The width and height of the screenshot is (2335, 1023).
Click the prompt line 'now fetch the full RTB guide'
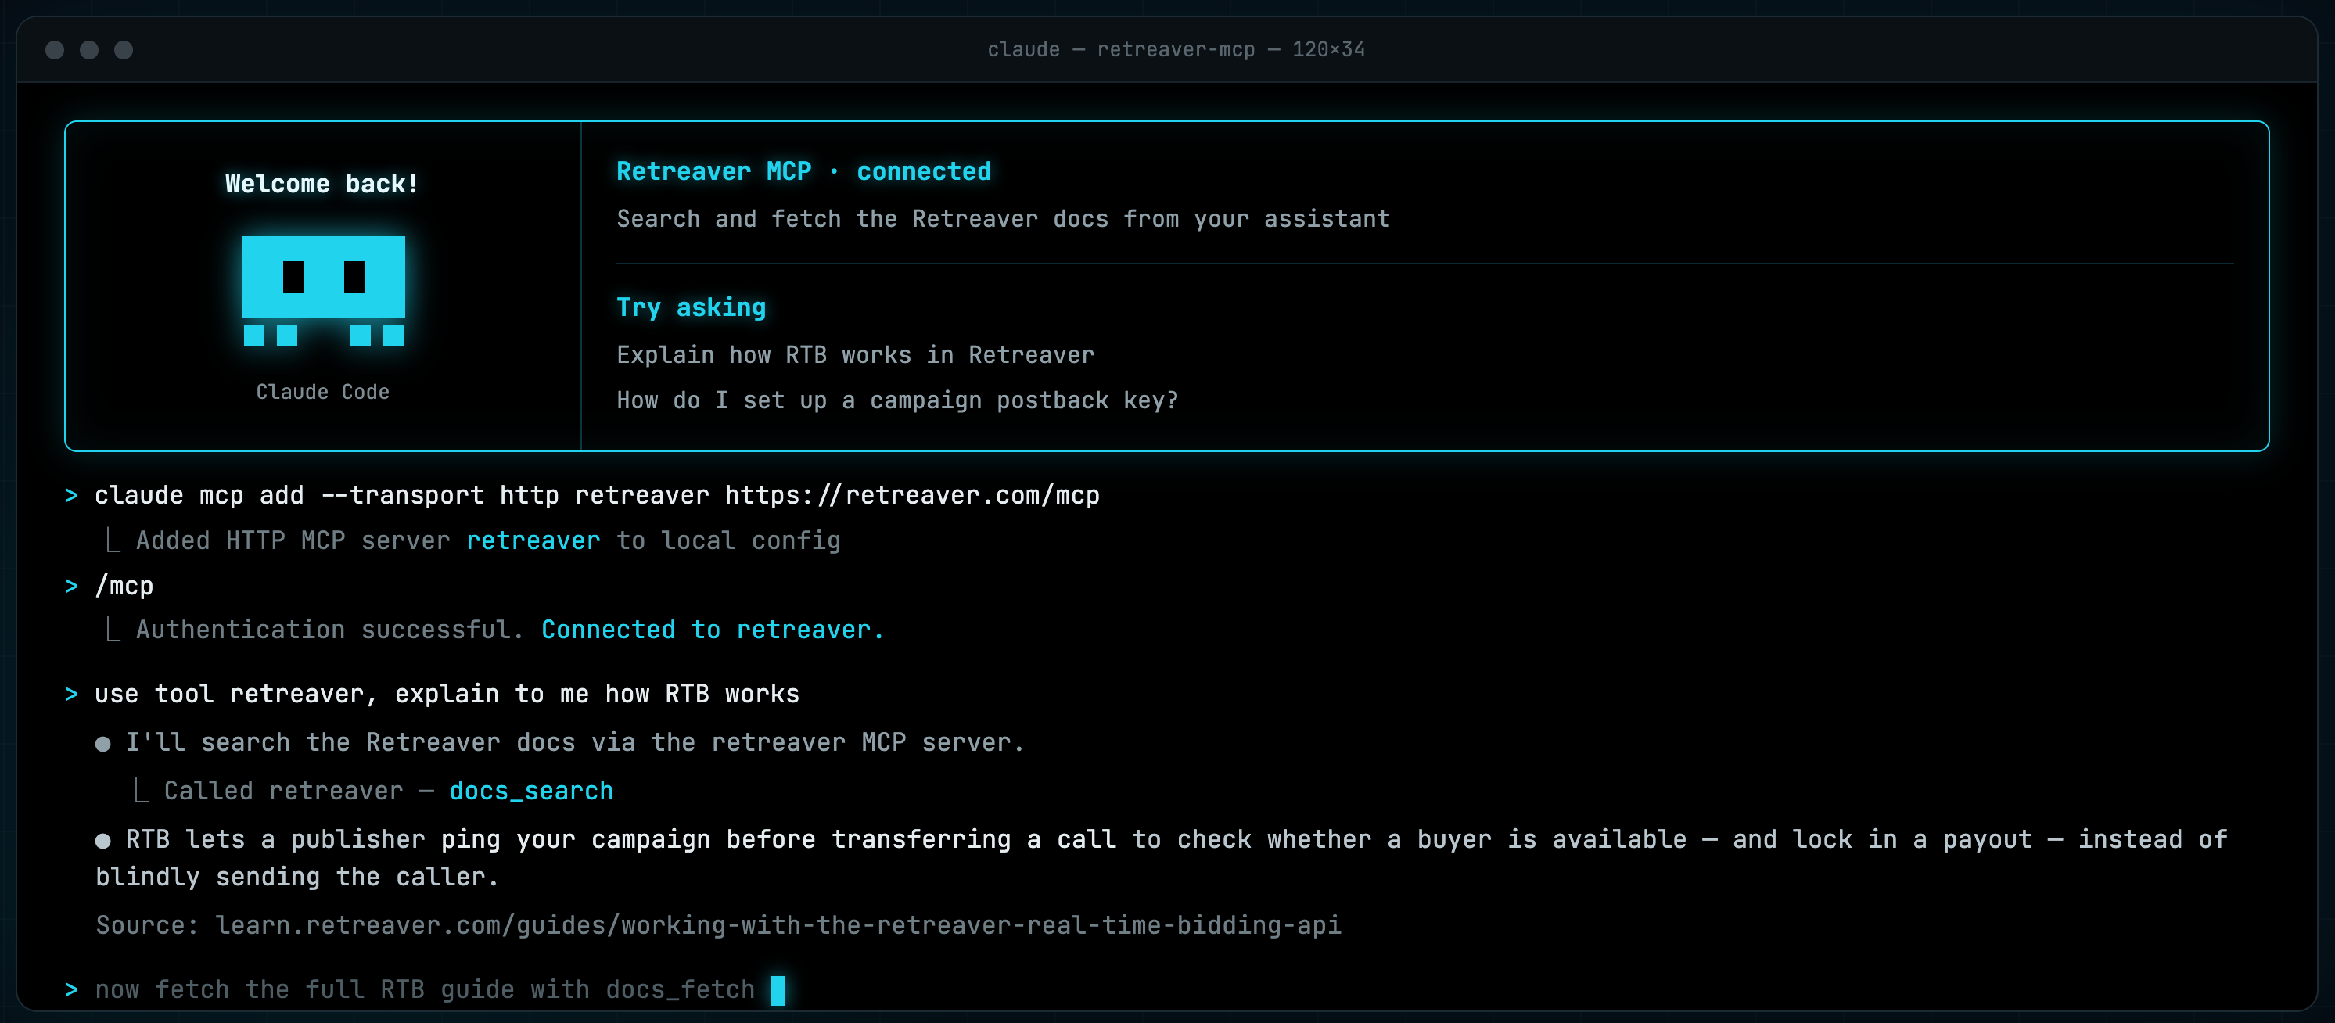point(424,989)
